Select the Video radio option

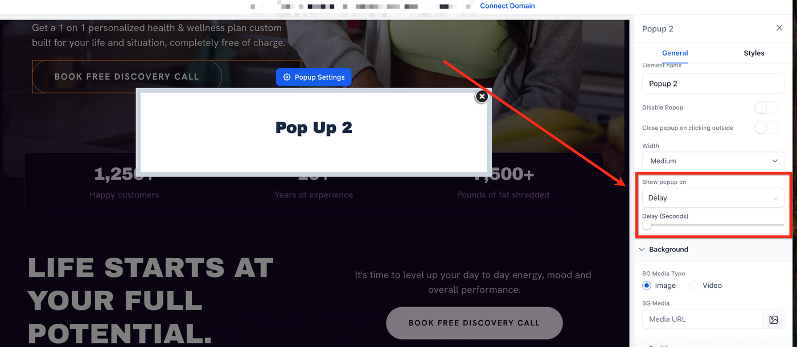coord(694,286)
